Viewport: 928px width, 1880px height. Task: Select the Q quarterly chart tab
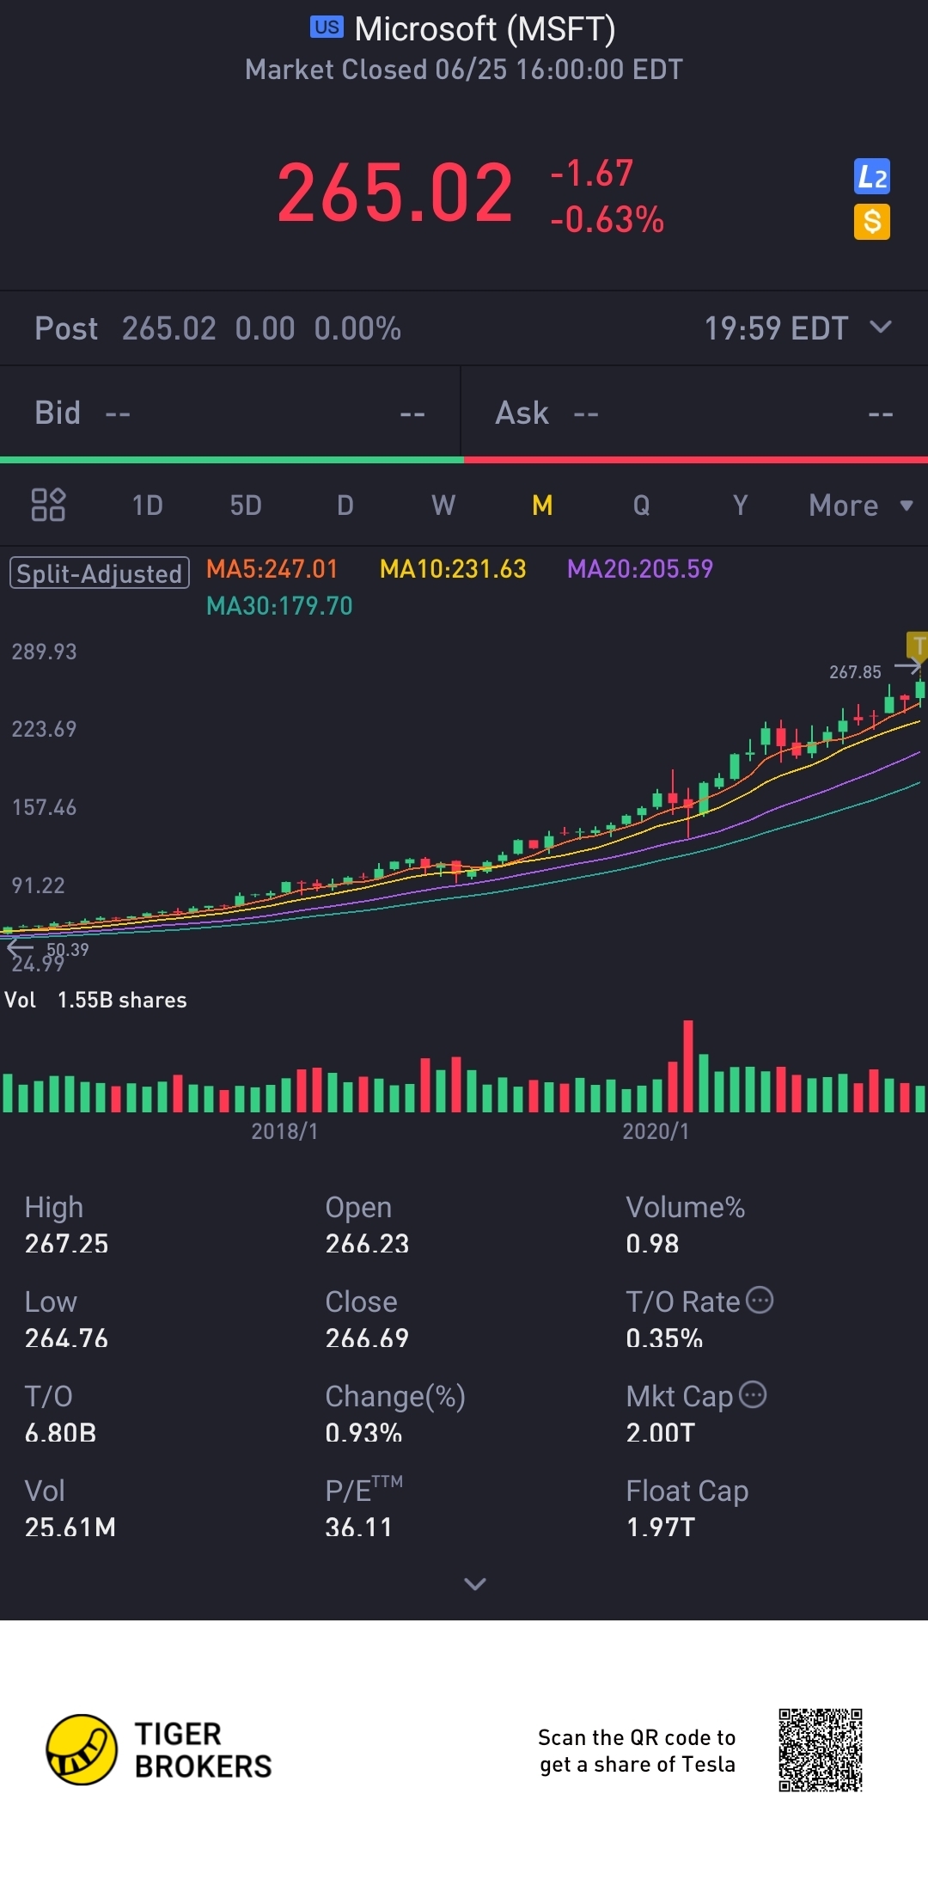642,505
